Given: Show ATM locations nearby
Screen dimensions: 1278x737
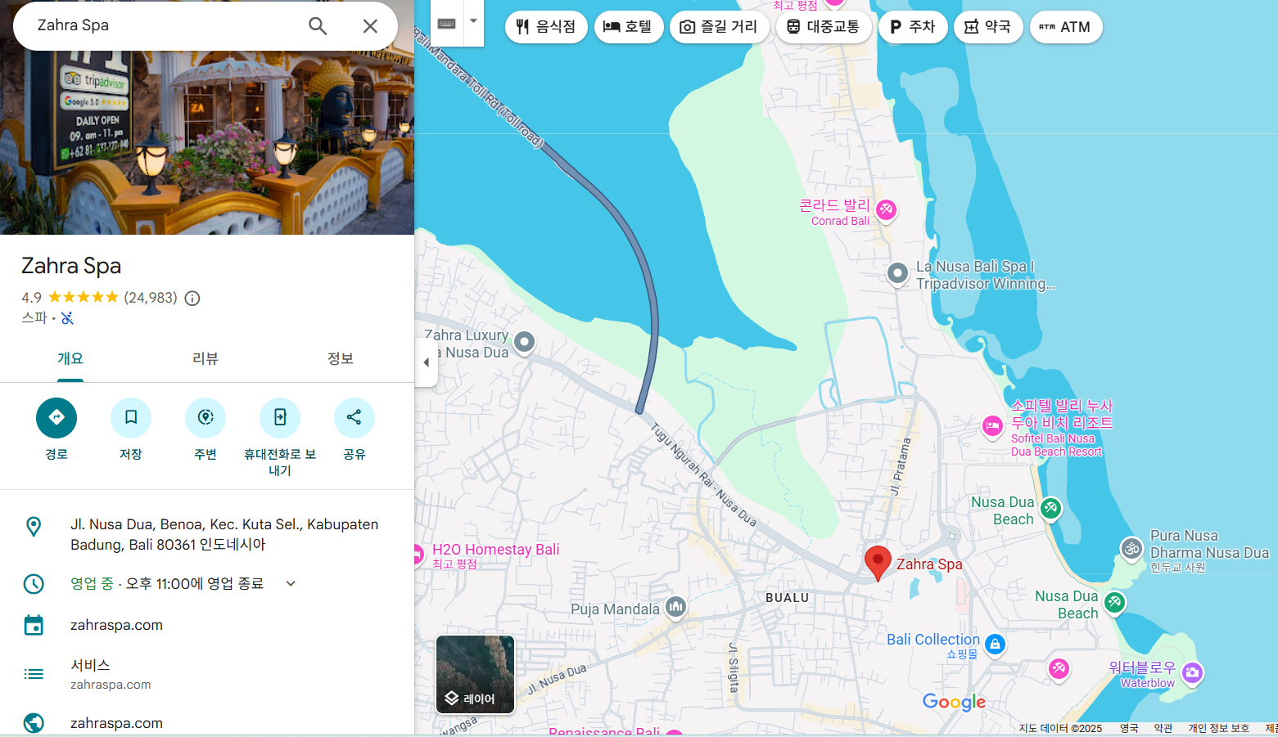Looking at the screenshot, I should coord(1065,27).
